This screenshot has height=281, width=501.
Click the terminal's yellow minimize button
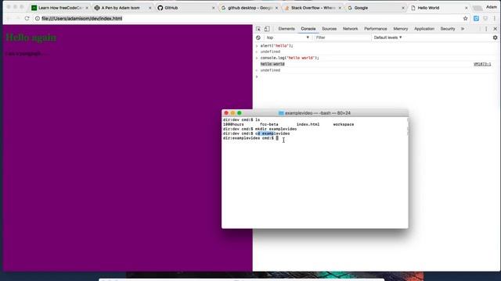pos(232,113)
